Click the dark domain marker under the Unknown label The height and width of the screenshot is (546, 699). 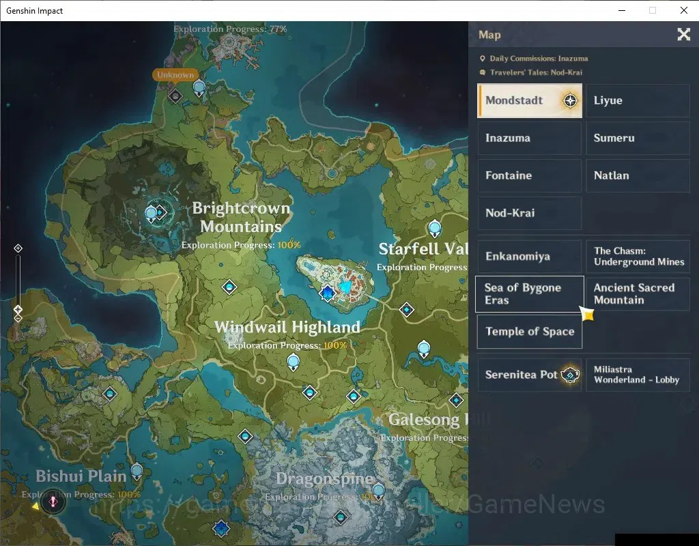[x=175, y=96]
